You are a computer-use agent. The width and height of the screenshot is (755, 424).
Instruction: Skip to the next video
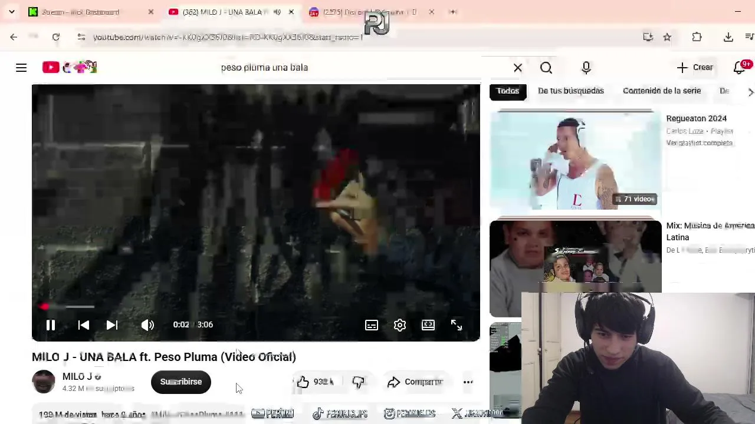pos(112,325)
